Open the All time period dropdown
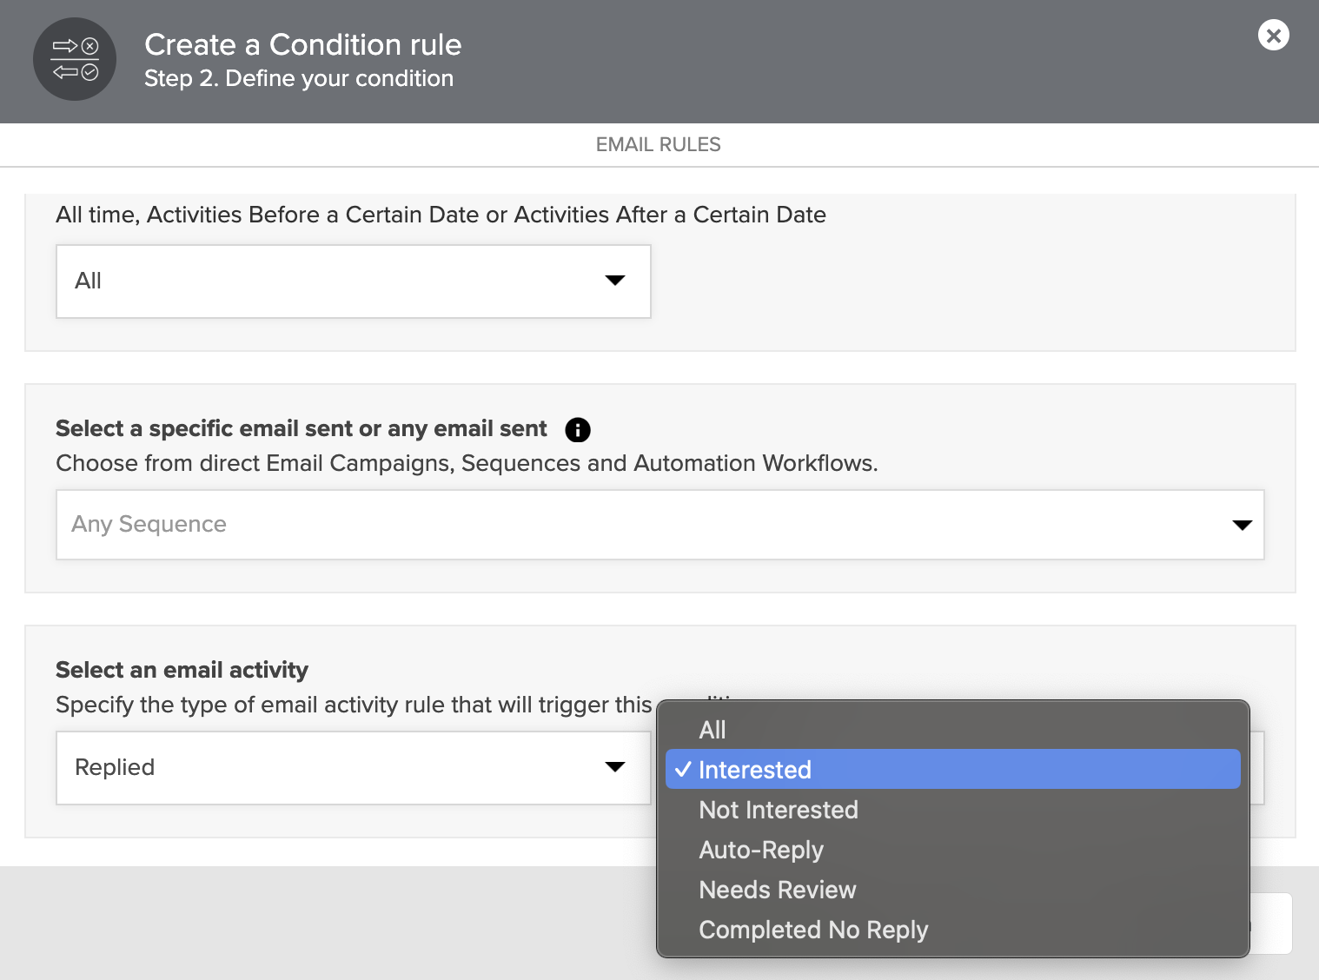Image resolution: width=1319 pixels, height=980 pixels. [x=353, y=281]
